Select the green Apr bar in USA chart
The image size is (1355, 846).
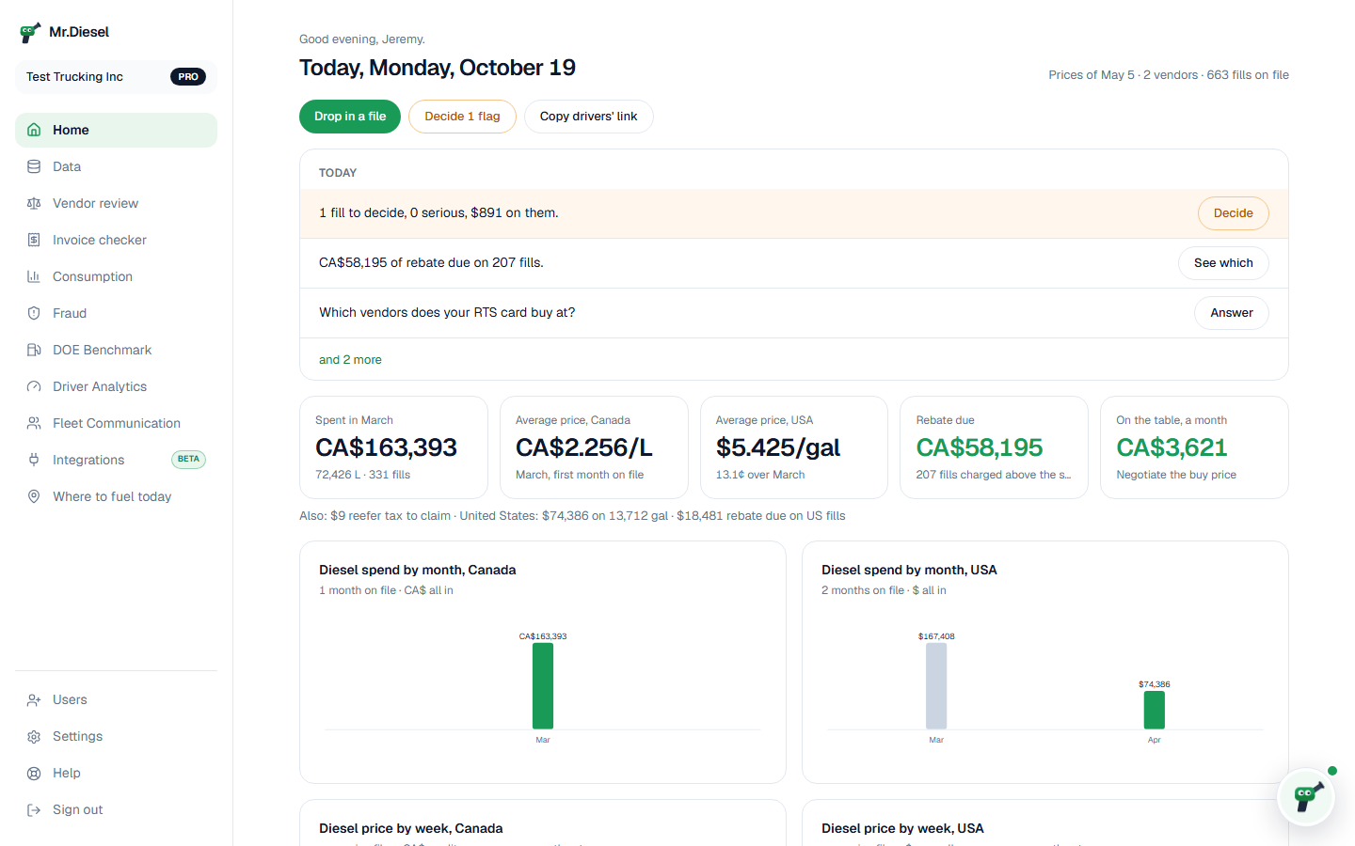tap(1155, 710)
